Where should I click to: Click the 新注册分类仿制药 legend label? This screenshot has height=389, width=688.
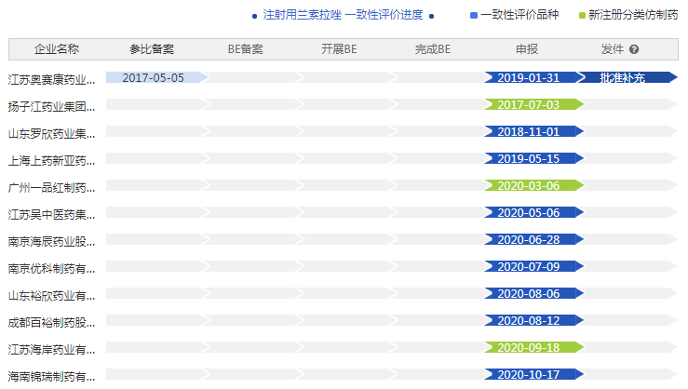tap(633, 15)
